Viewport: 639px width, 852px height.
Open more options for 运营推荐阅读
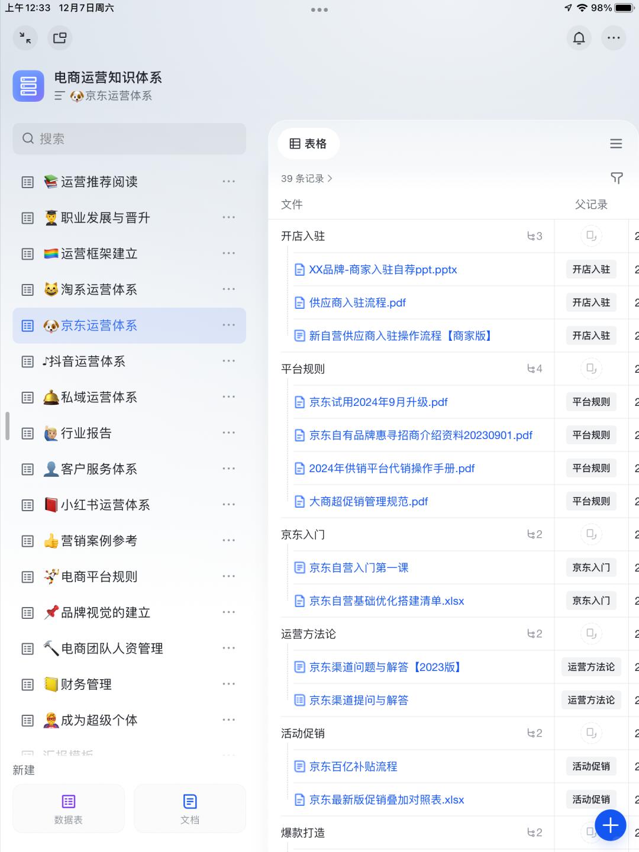coord(229,182)
